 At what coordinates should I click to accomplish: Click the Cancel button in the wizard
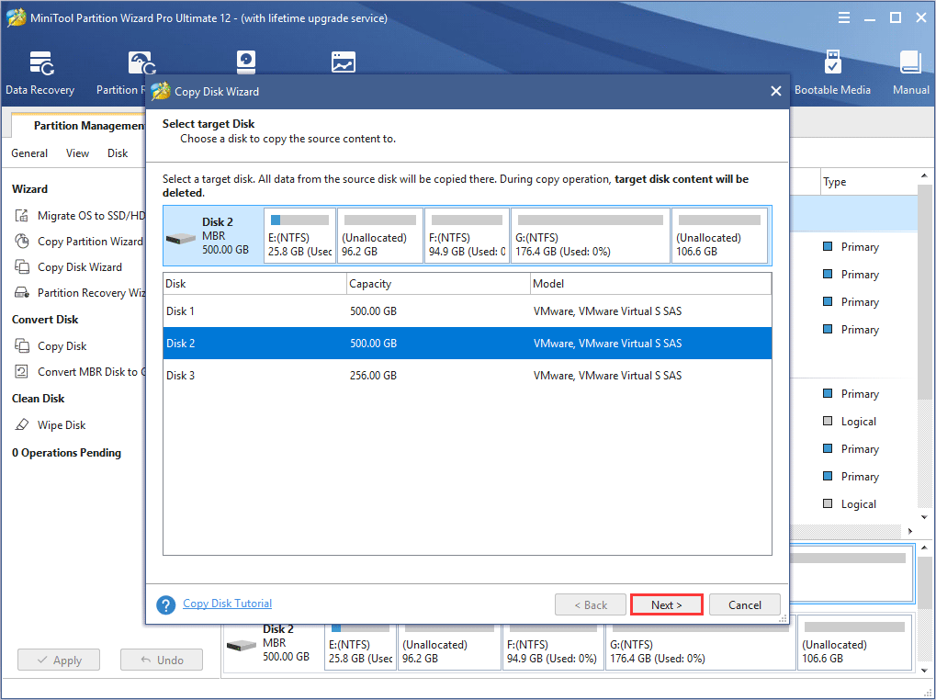coord(744,604)
